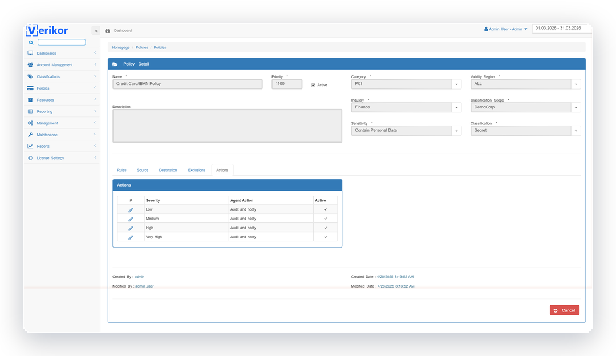Image resolution: width=616 pixels, height=356 pixels.
Task: Click the first Policies breadcrumb link
Action: point(142,47)
